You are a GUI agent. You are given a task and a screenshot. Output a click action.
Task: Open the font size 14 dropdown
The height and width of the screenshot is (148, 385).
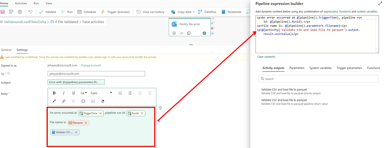[x=84, y=93]
